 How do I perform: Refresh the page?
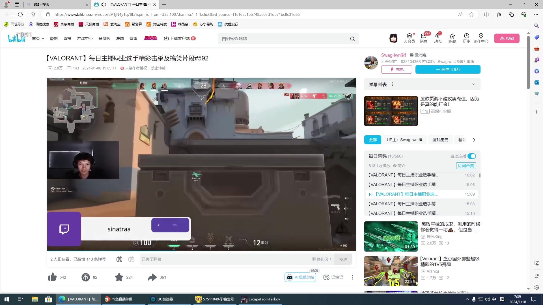tap(20, 14)
